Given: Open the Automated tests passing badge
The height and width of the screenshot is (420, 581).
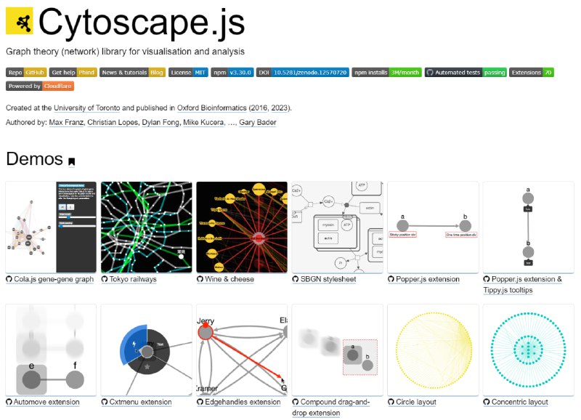Looking at the screenshot, I should pyautogui.click(x=466, y=72).
